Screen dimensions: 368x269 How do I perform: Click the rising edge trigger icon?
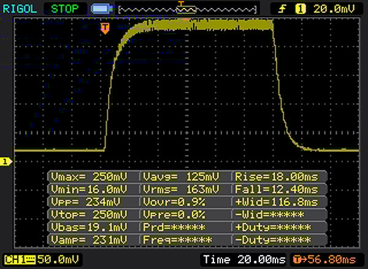coord(282,9)
